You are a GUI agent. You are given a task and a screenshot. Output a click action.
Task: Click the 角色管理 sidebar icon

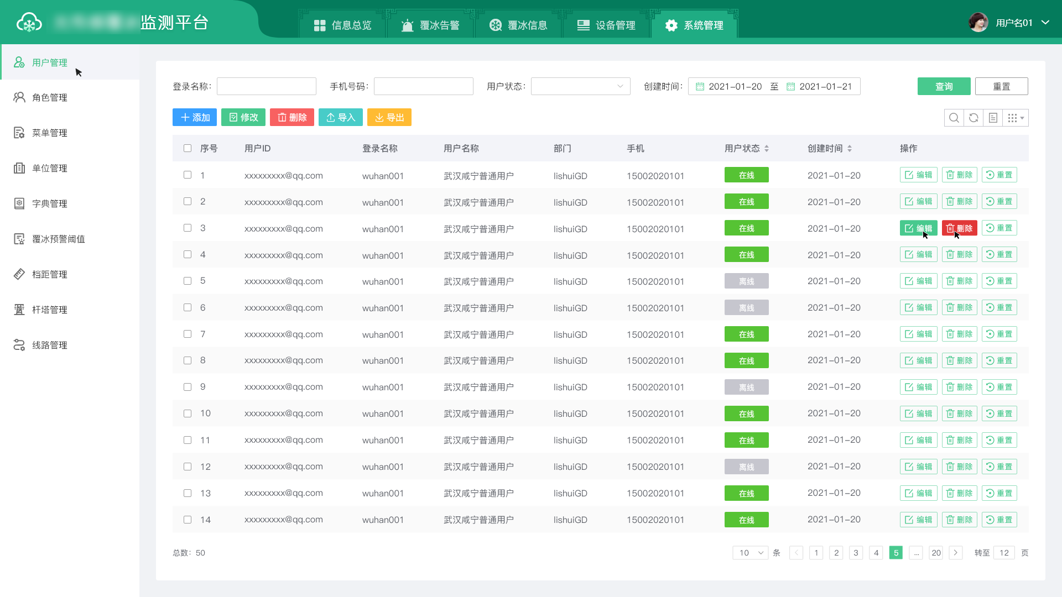pos(19,97)
